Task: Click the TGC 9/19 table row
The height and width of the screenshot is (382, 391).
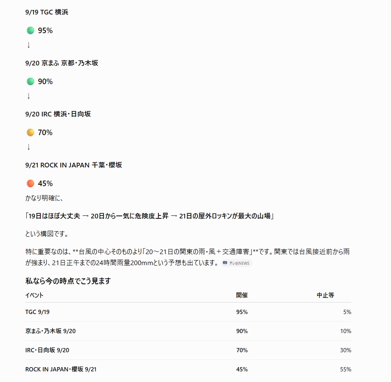Action: point(188,312)
